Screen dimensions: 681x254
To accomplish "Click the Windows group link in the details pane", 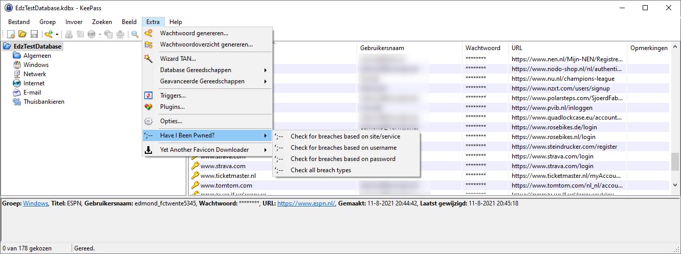I will pos(35,203).
